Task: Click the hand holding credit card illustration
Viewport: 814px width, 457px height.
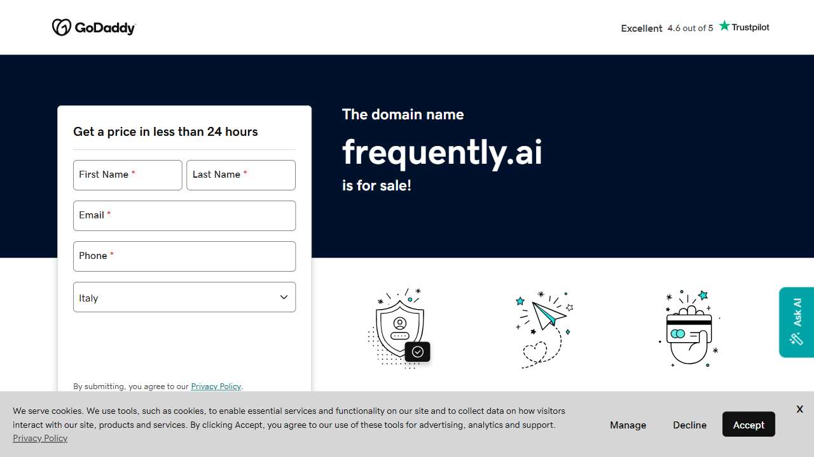Action: click(x=689, y=328)
